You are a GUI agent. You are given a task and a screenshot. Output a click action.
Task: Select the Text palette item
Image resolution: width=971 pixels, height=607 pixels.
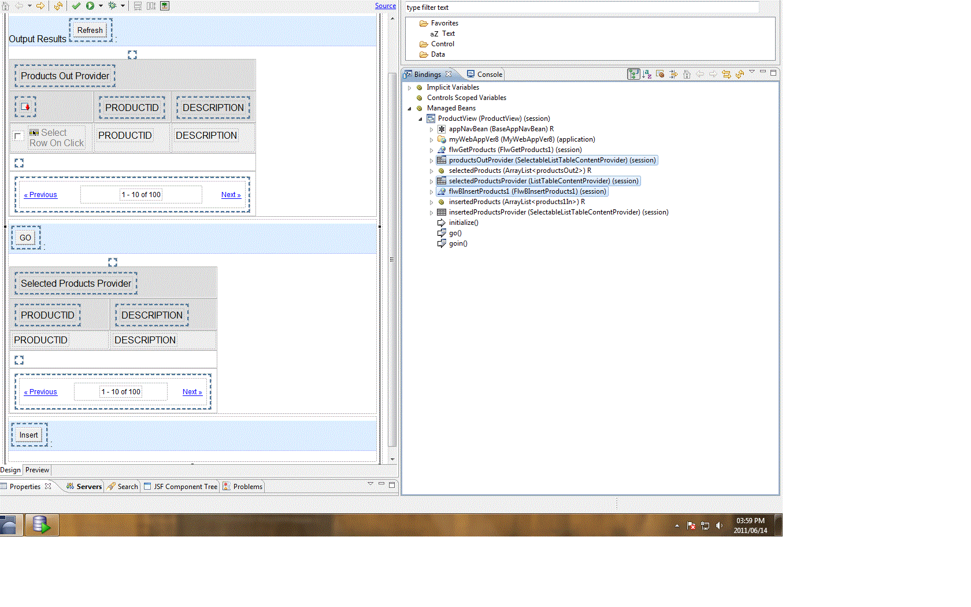[449, 34]
